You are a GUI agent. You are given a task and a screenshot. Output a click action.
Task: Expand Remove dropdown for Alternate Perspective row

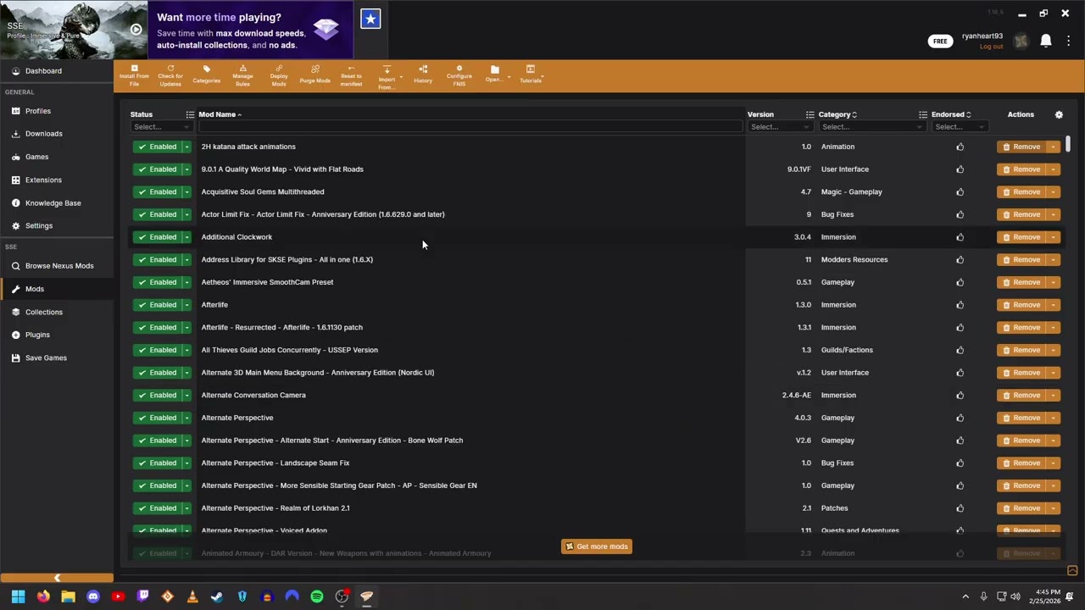(1053, 418)
